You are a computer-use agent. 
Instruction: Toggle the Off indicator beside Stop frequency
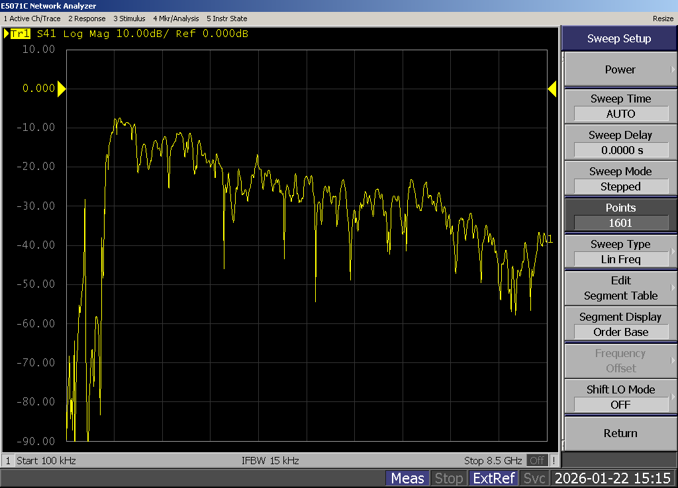coord(537,460)
